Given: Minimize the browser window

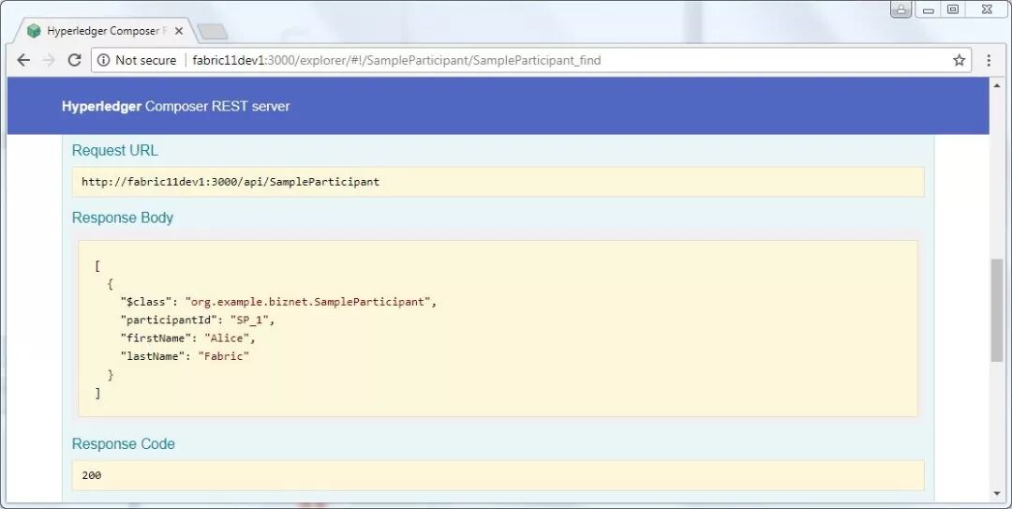Looking at the screenshot, I should click(x=929, y=9).
